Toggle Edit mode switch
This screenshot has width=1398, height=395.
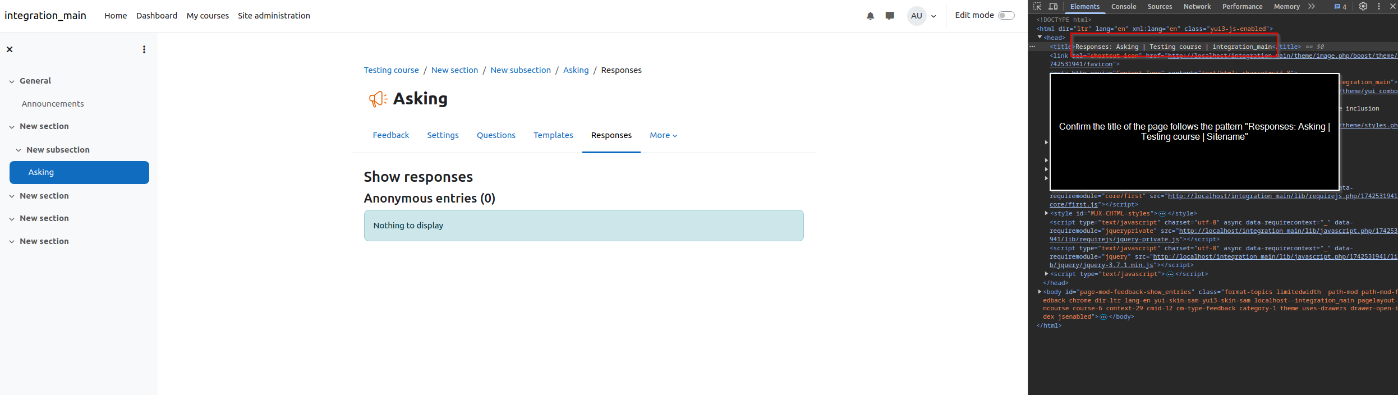tap(1006, 15)
